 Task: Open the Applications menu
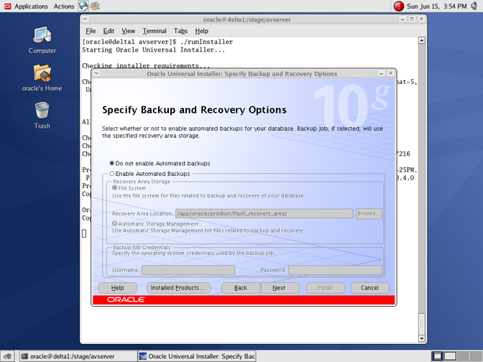click(31, 6)
